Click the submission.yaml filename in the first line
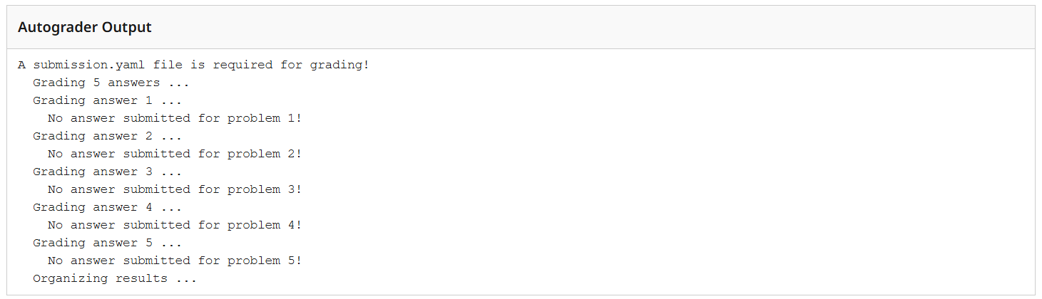1042x299 pixels. (x=89, y=65)
